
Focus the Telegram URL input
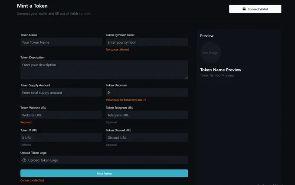(147, 115)
